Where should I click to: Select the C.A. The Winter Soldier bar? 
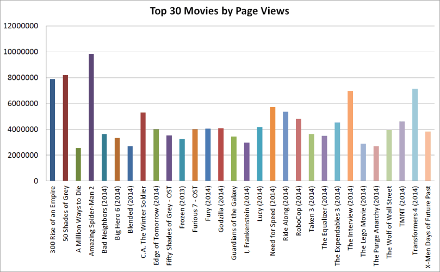tap(143, 147)
